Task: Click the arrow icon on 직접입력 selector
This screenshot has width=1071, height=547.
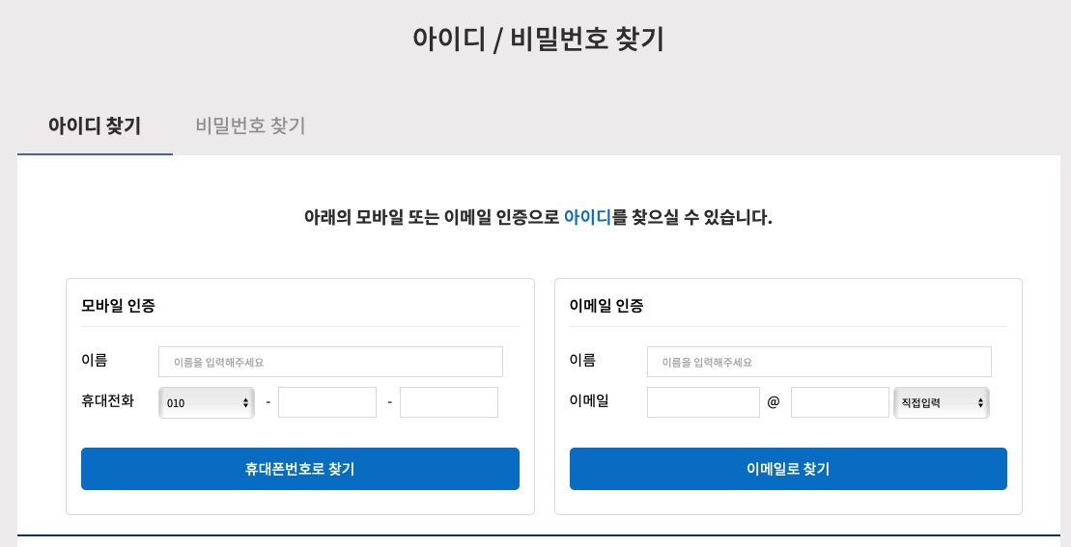Action: point(980,403)
